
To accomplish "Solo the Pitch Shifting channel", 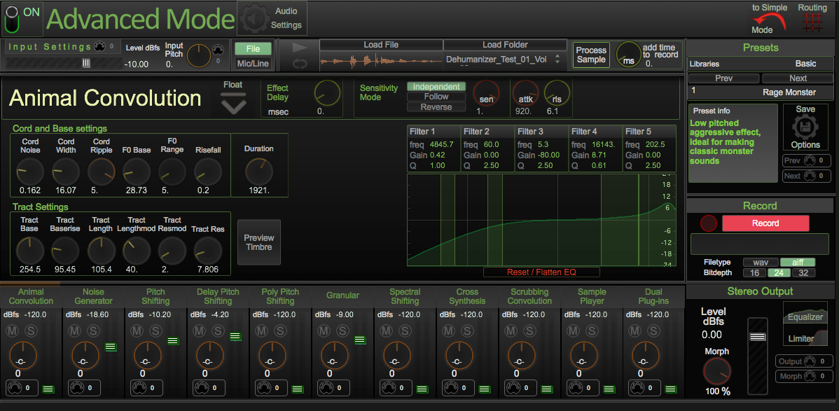I will click(x=157, y=330).
